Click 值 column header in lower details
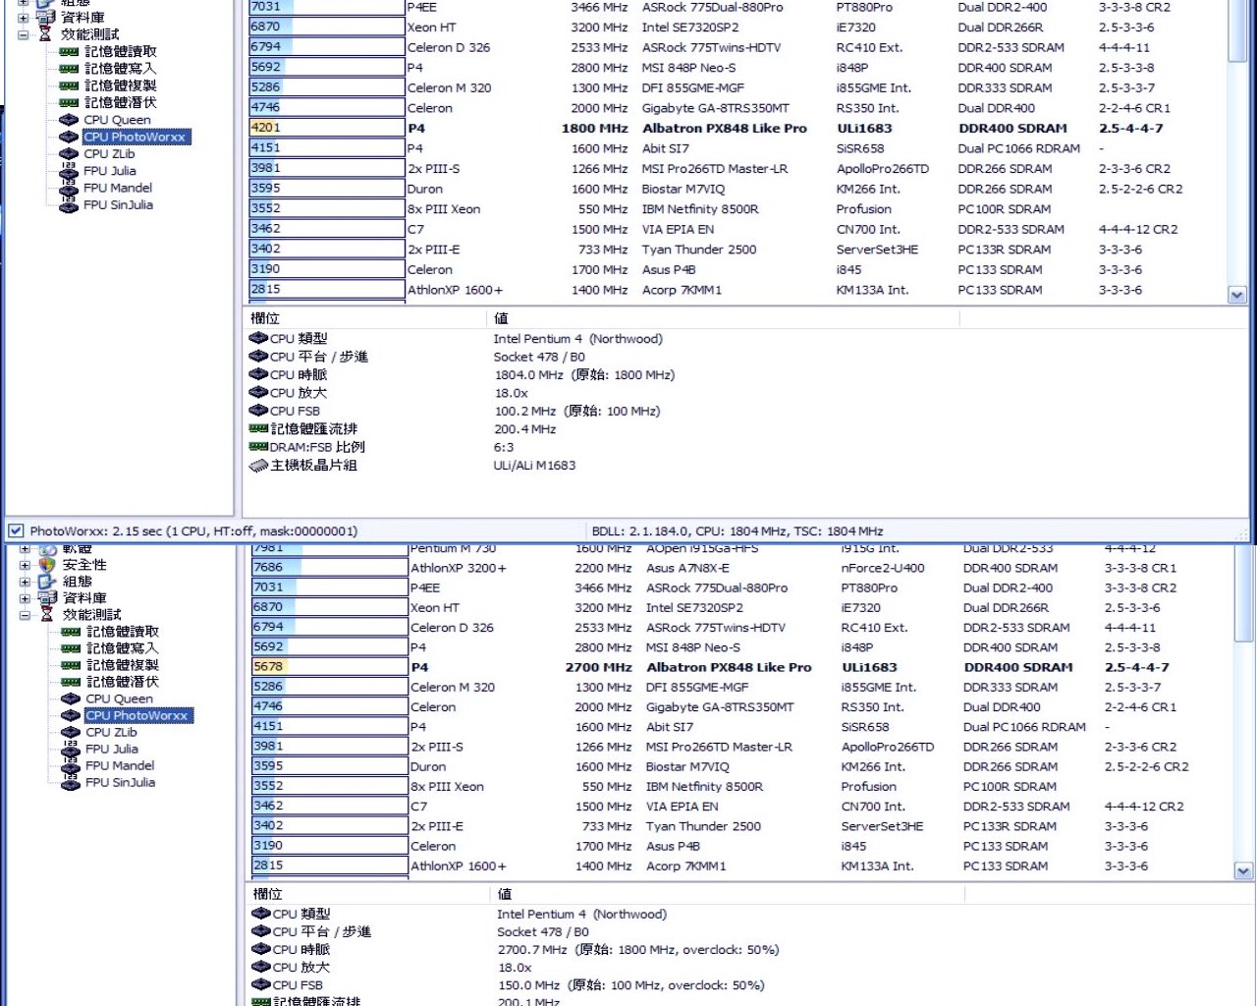The height and width of the screenshot is (1006, 1257). coord(727,894)
